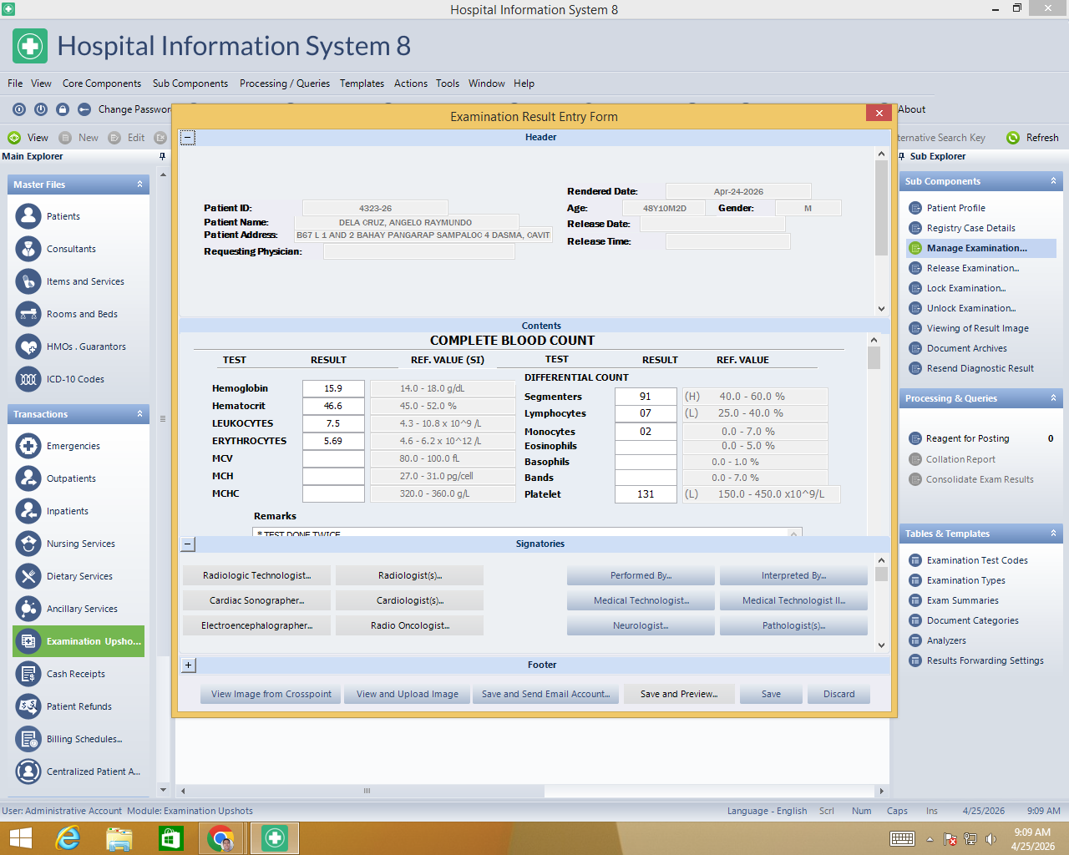Open File Explorer from the taskbar
Screen dimensions: 1069x855
point(119,838)
